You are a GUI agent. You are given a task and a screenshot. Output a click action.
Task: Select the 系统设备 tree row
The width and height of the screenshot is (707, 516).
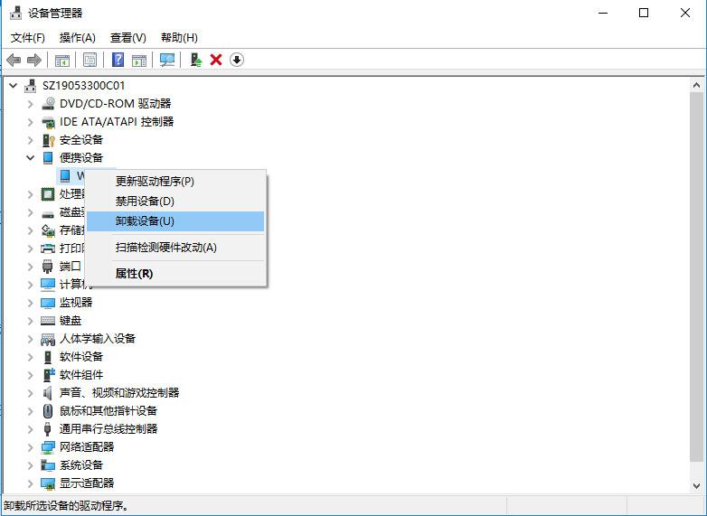pos(81,465)
